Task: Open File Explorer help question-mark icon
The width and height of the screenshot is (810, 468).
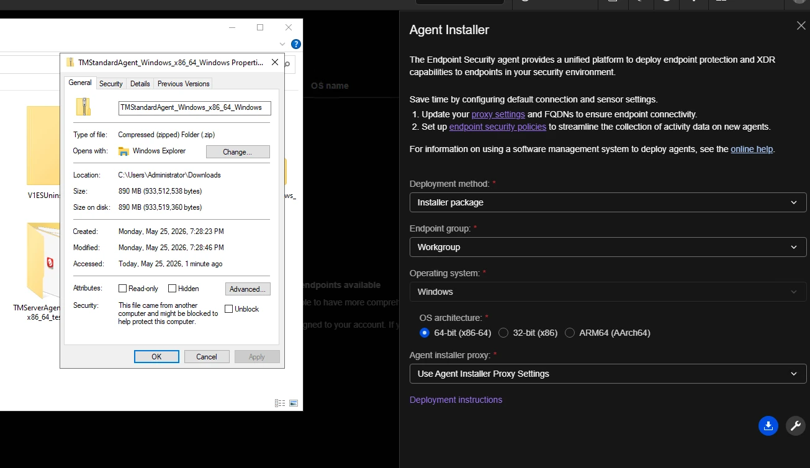Action: (296, 44)
